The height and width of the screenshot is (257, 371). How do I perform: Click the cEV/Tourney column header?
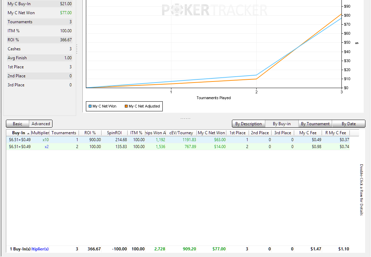click(181, 133)
